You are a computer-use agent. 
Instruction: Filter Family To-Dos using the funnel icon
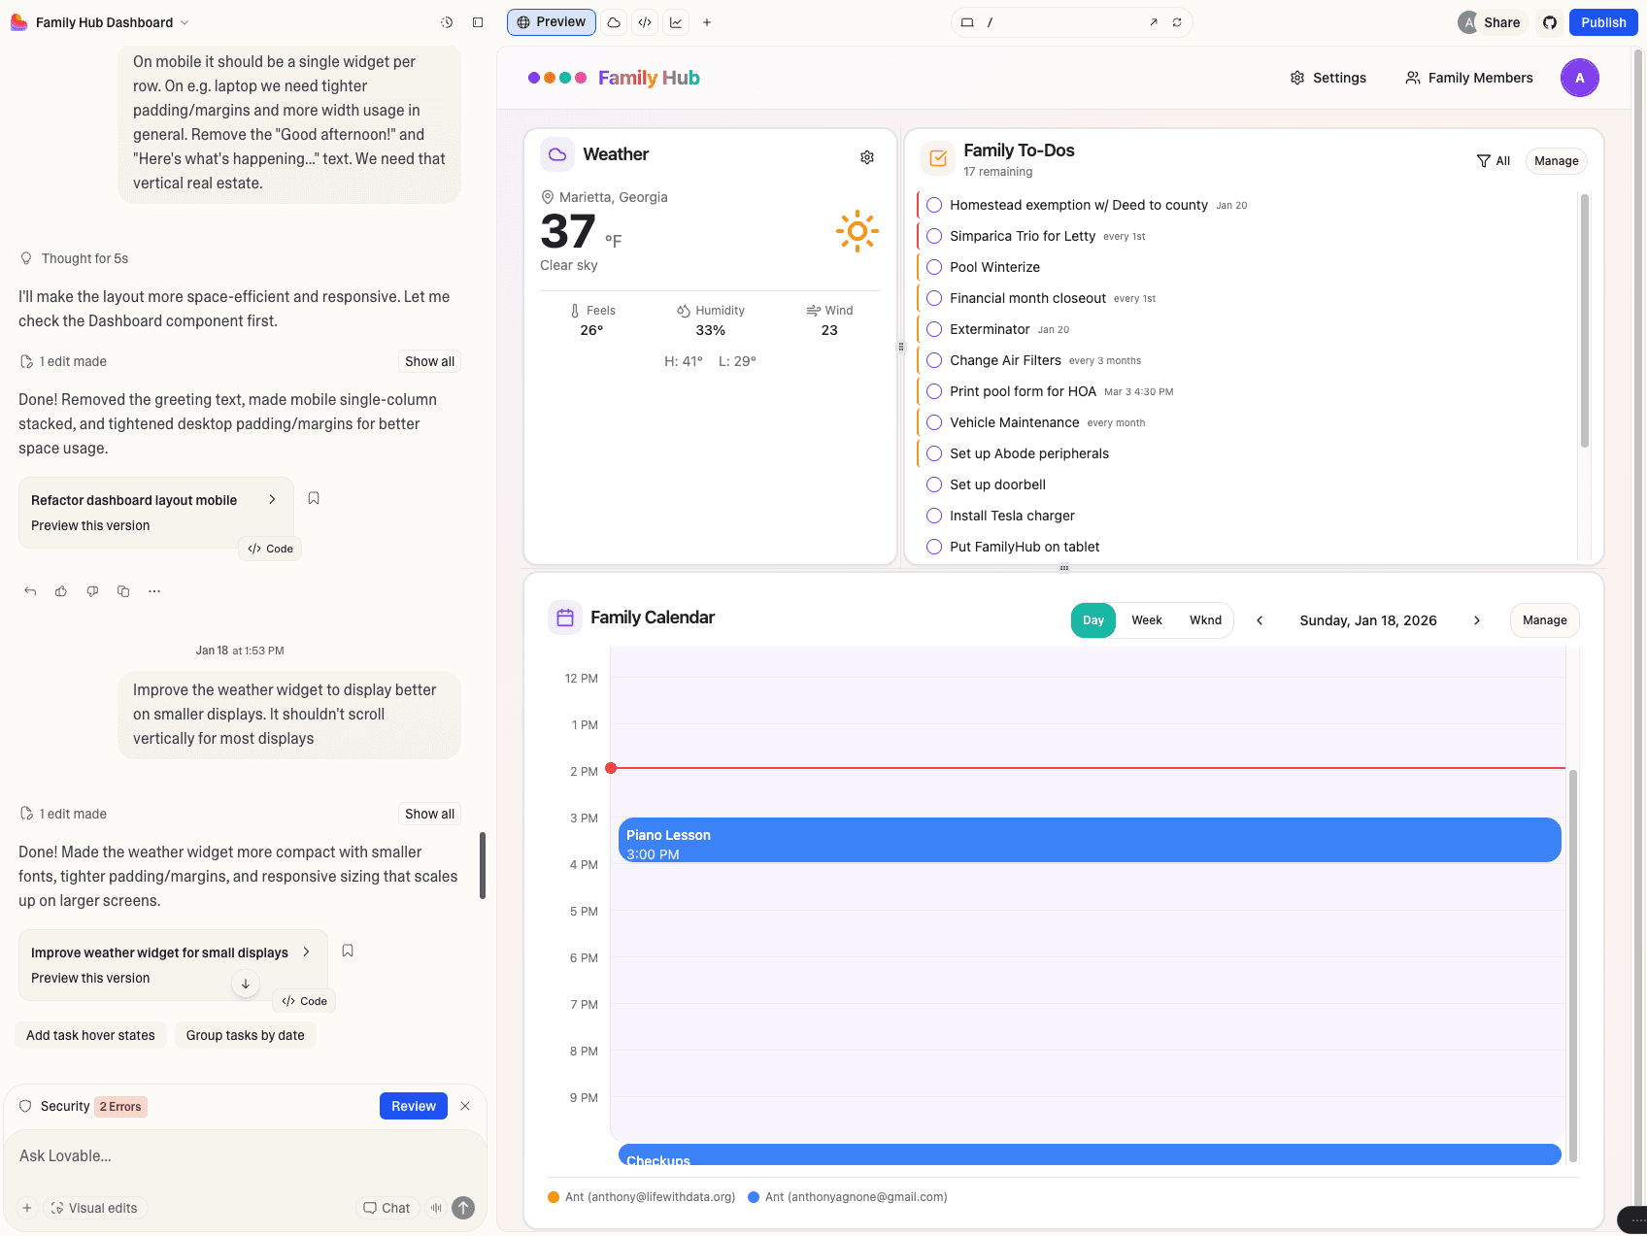tap(1483, 160)
